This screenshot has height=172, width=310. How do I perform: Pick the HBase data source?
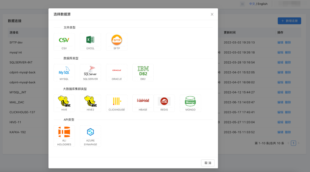[x=143, y=103]
